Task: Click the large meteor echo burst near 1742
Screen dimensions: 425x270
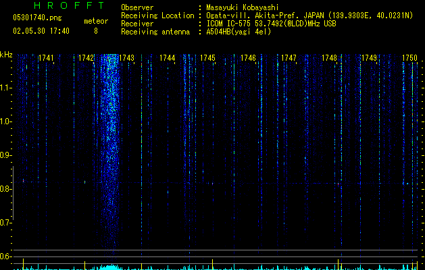Action: (x=111, y=152)
